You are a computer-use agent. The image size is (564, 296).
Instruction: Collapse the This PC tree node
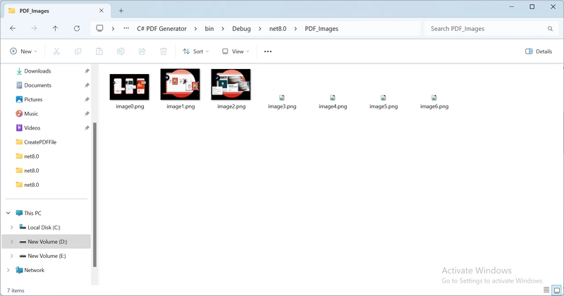point(8,213)
